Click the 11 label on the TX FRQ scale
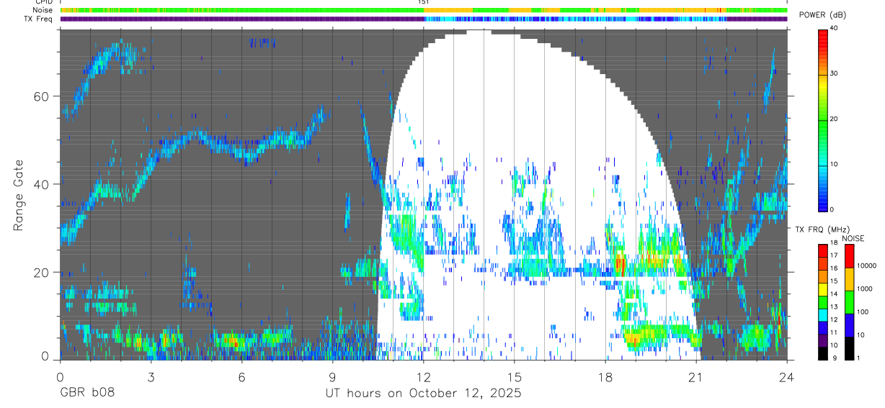 click(834, 332)
